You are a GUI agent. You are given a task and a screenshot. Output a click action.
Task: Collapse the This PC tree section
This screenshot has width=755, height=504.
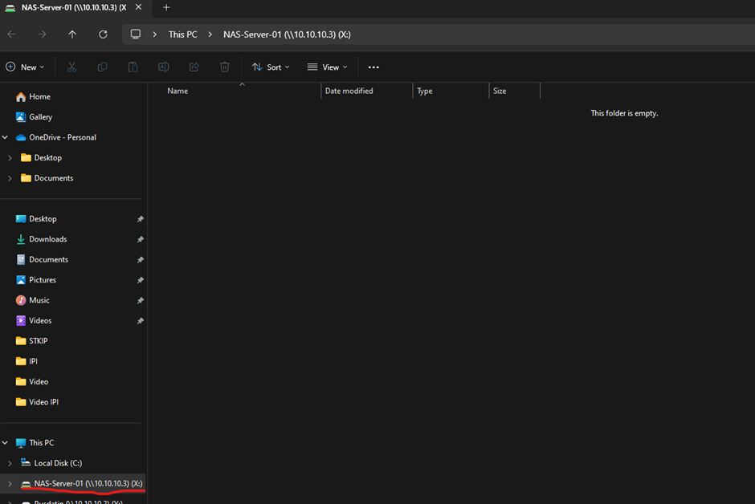click(x=6, y=443)
